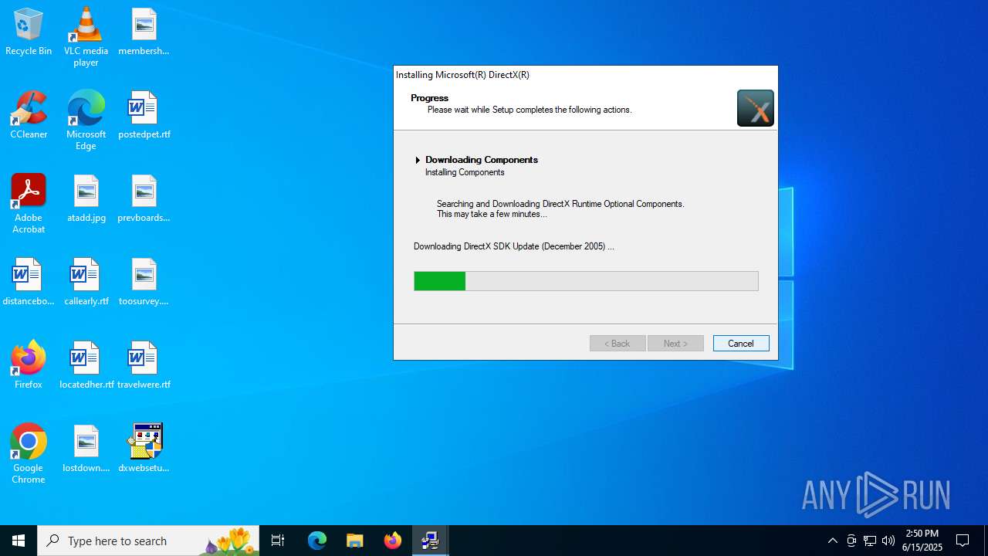Viewport: 988px width, 556px height.
Task: Open Task View from the taskbar
Action: (278, 541)
